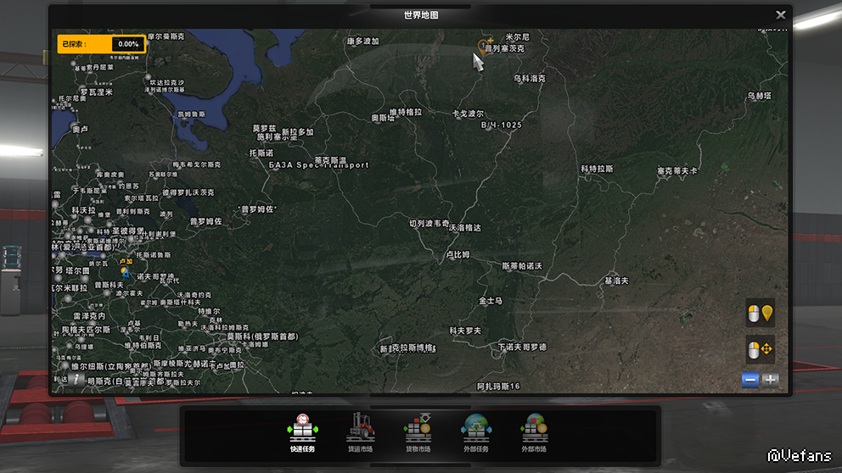Click the city label 陶格夫匹尔斯

86,330
